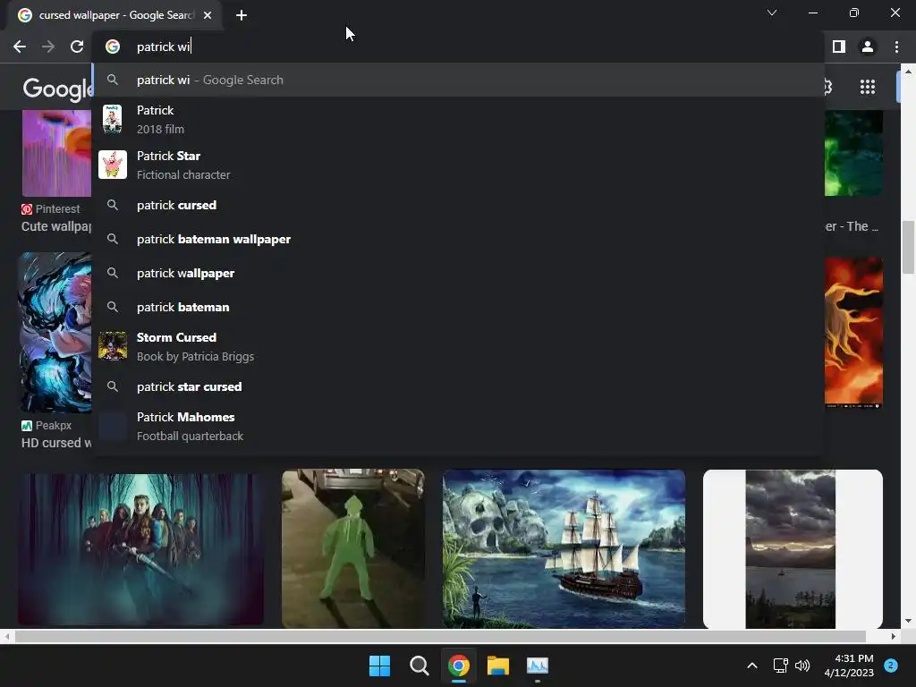Open the tab search chevron
Screen dimensions: 916x687
[x=772, y=13]
